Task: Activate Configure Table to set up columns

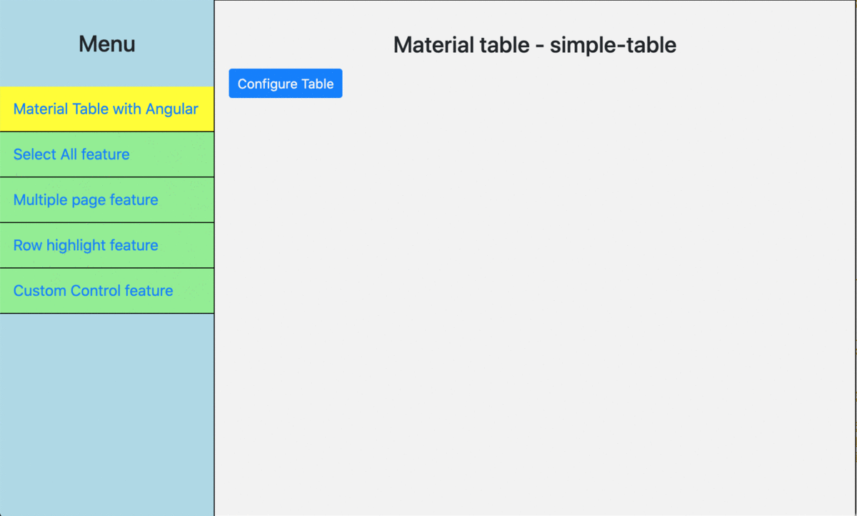Action: [285, 83]
